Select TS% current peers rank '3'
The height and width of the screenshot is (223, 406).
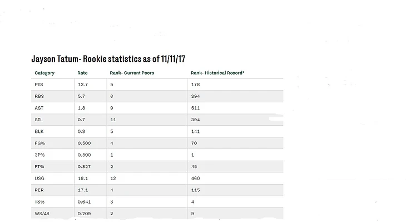point(112,202)
